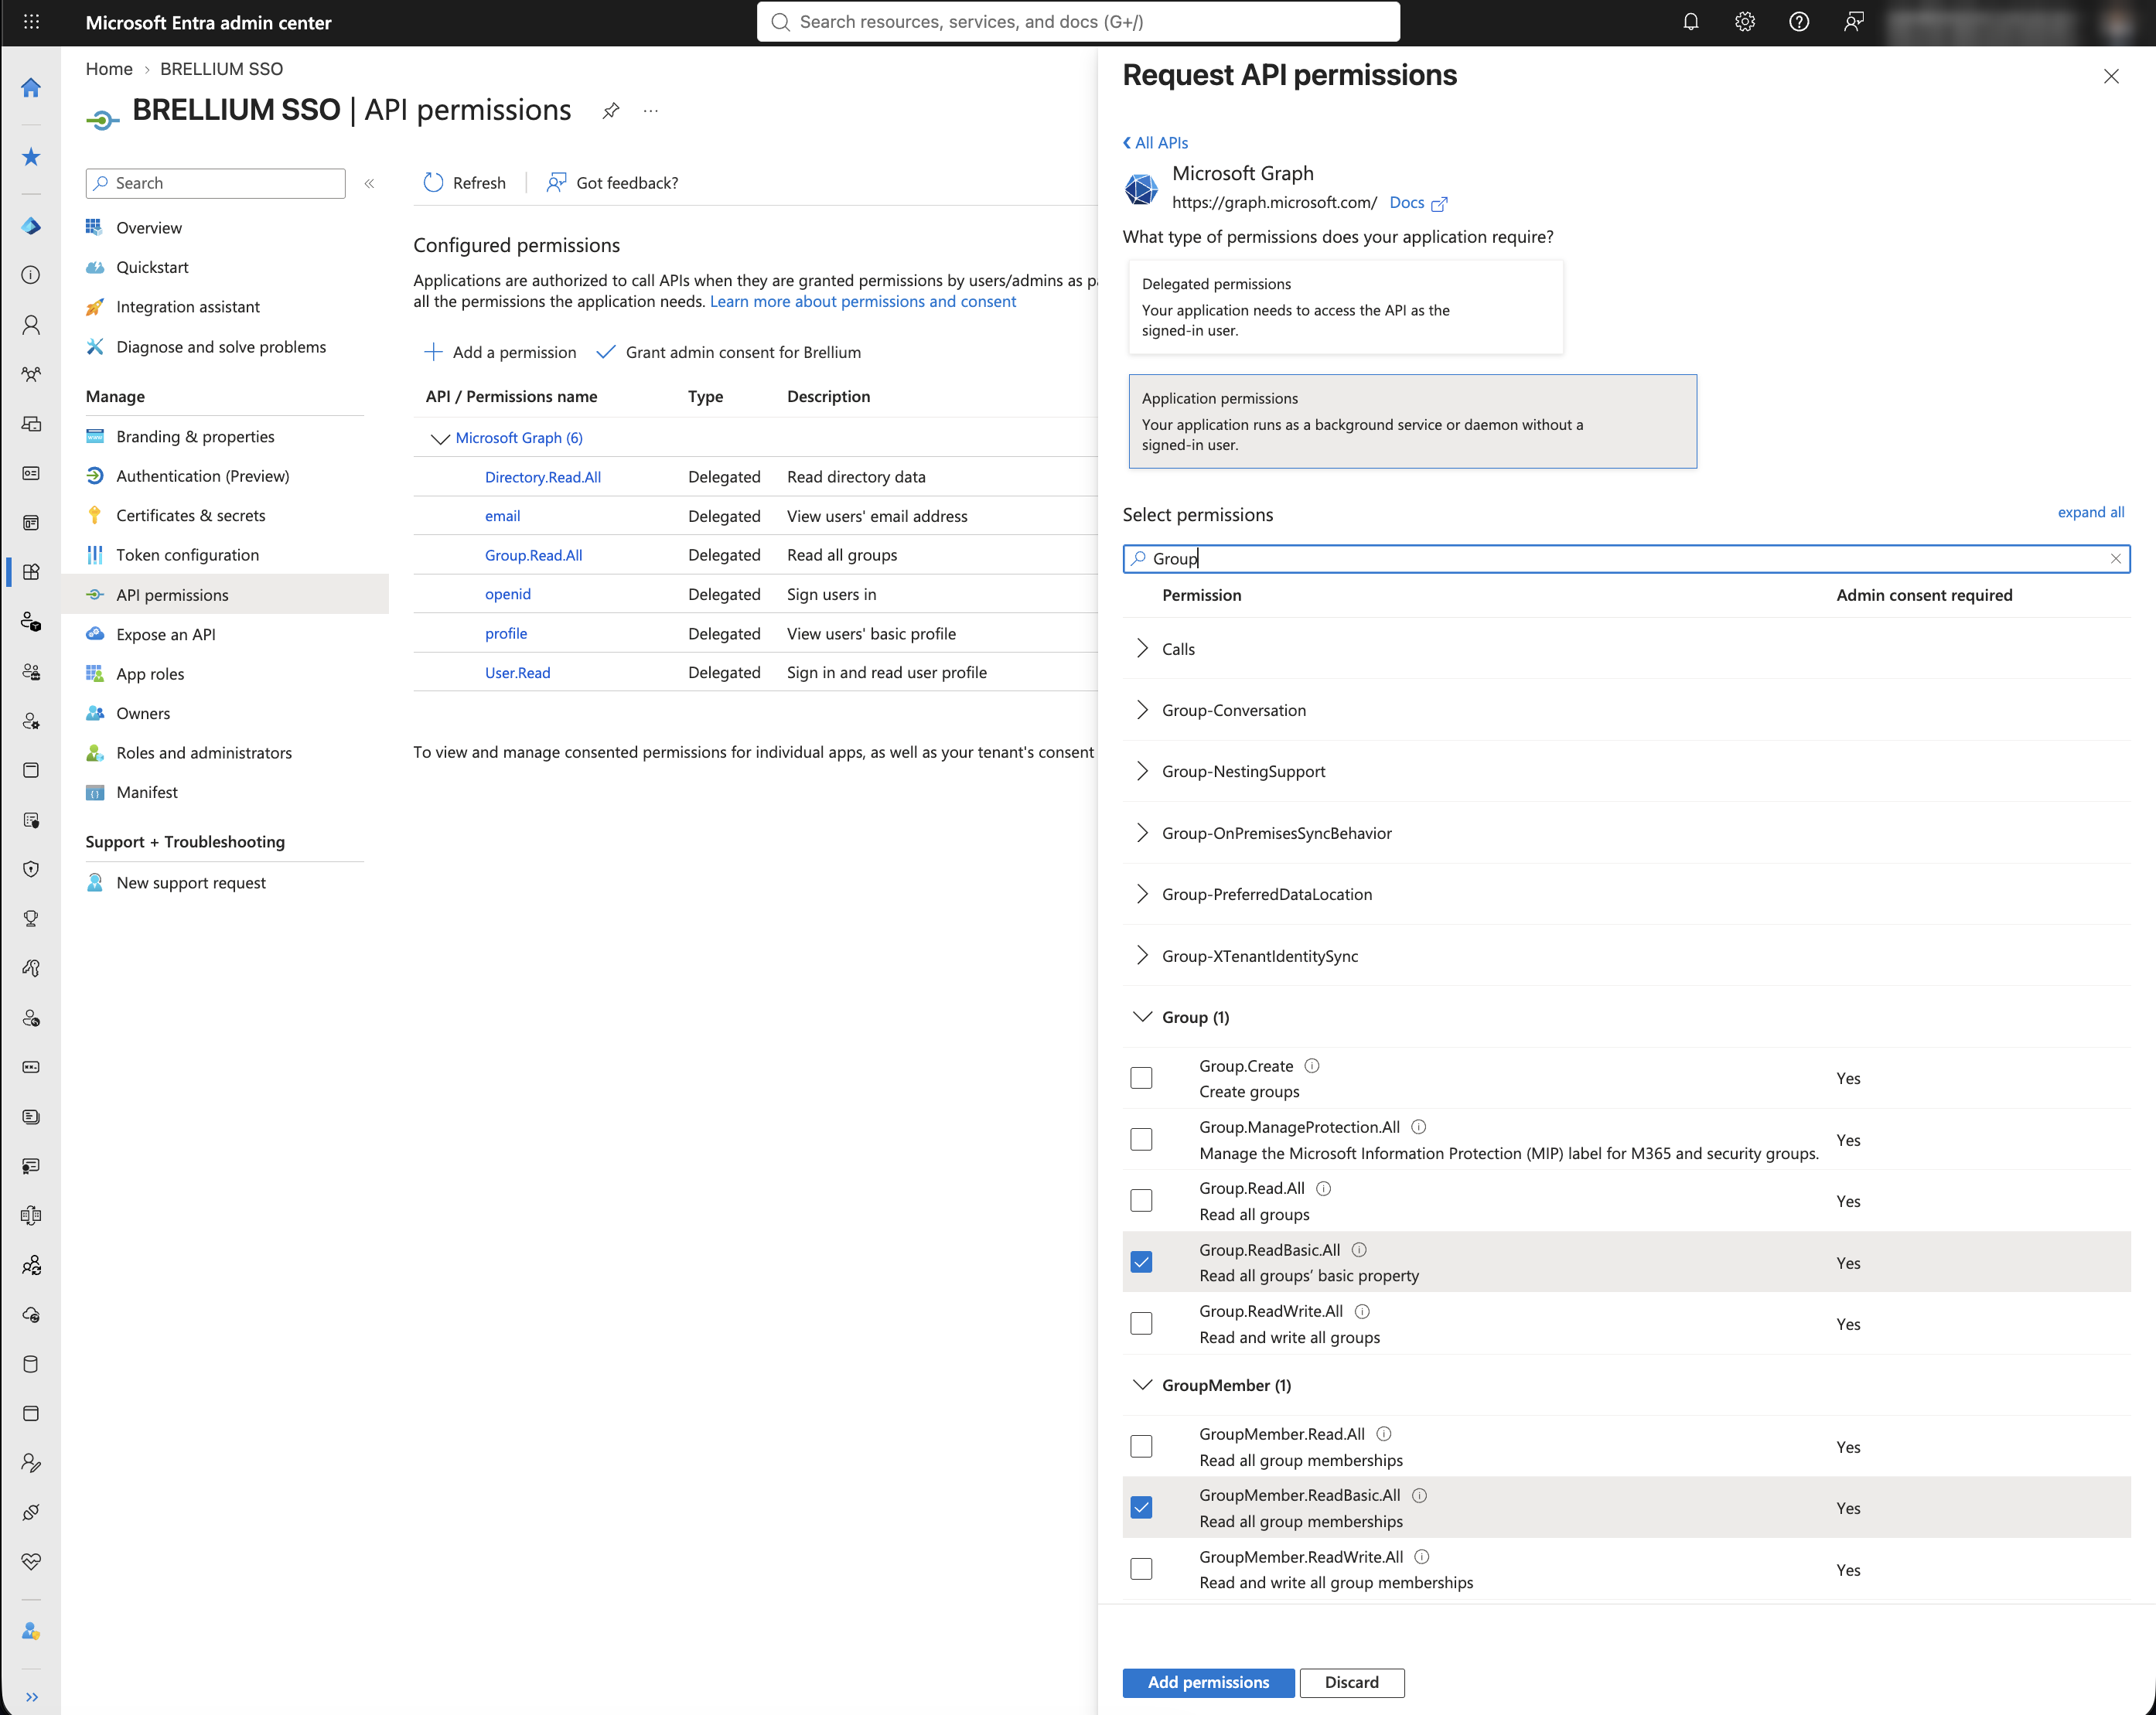
Task: Collapse the Group (1) section
Action: coord(1142,1017)
